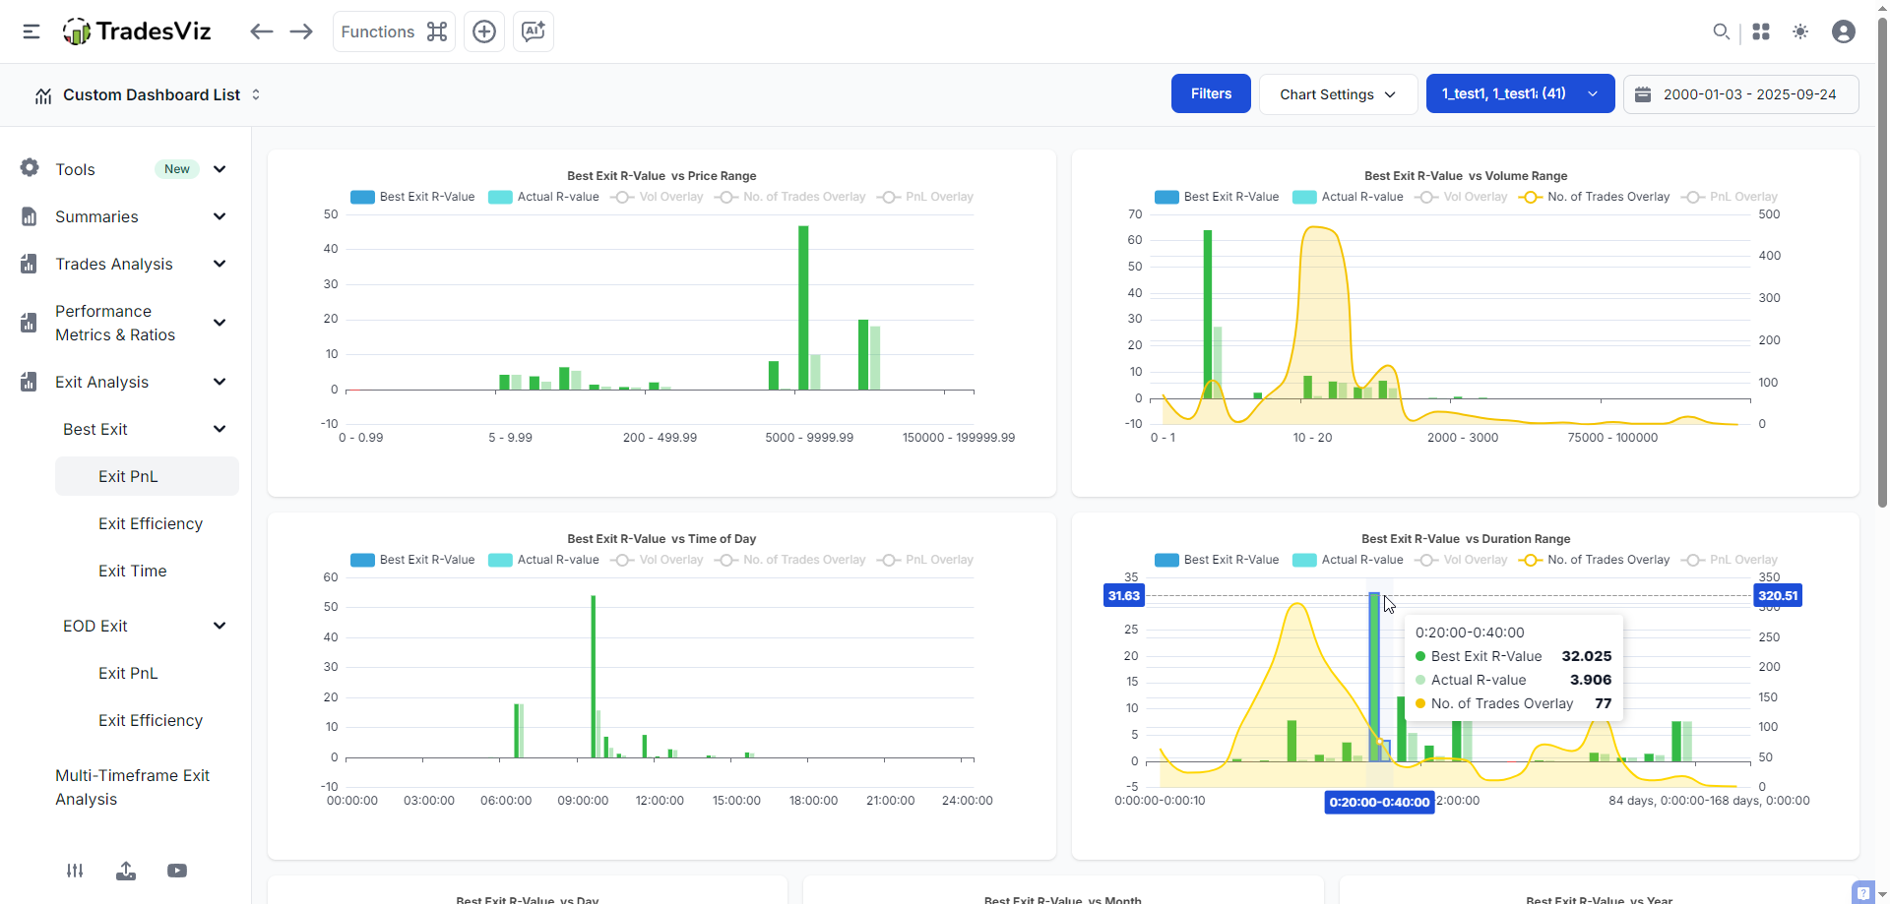Open the account selector 1_test1 dropdown
1890x904 pixels.
[x=1520, y=94]
